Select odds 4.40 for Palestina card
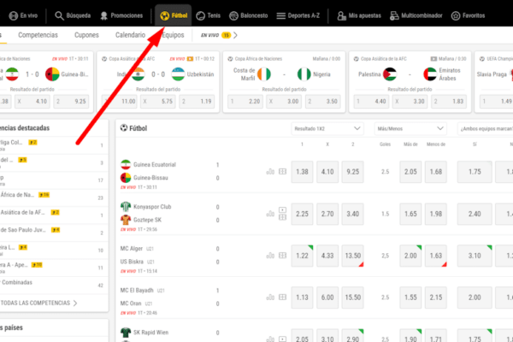 click(x=371, y=102)
